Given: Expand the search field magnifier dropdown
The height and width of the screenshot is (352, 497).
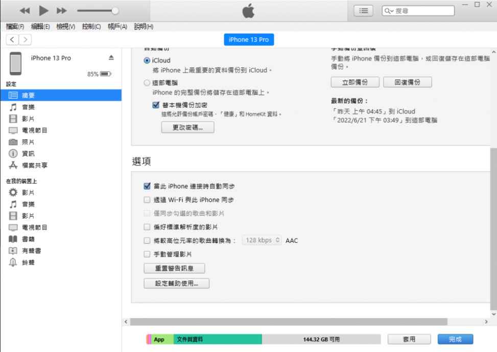Looking at the screenshot, I should coord(389,11).
